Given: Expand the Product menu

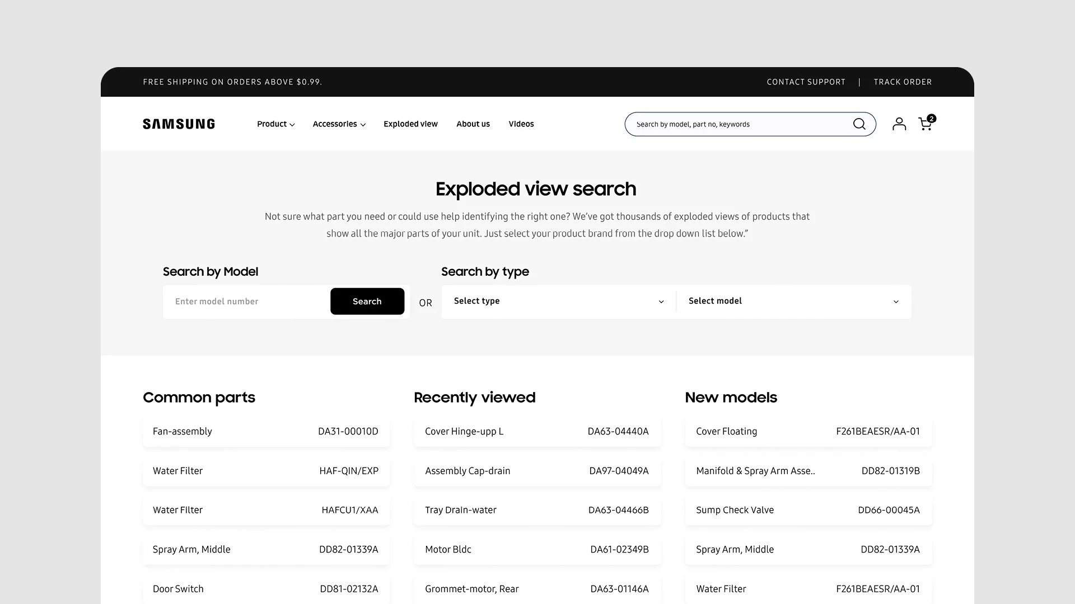Looking at the screenshot, I should (x=275, y=124).
